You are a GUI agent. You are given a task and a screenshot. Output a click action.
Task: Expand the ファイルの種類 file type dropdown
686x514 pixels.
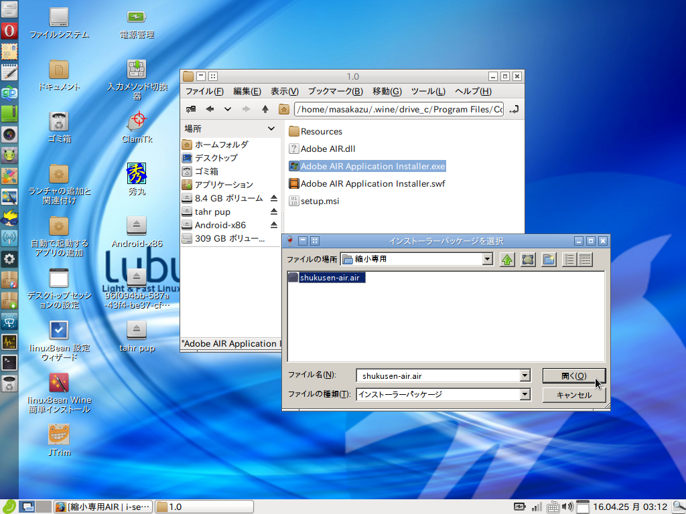525,394
